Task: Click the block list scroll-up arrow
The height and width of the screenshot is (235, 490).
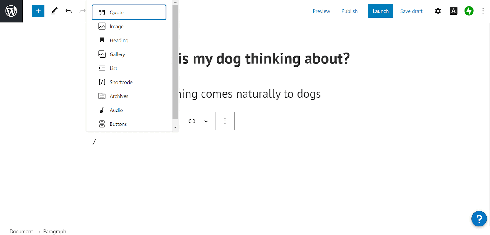Action: coord(175,2)
